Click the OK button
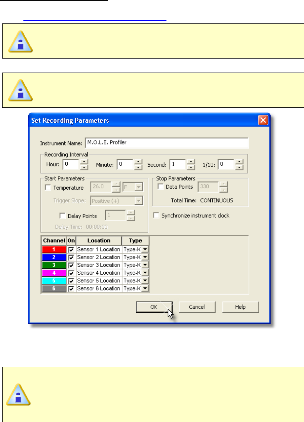The image size is (304, 422). [154, 307]
